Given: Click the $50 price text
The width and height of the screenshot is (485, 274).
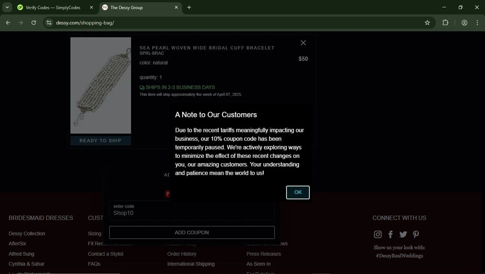Looking at the screenshot, I should [x=303, y=59].
